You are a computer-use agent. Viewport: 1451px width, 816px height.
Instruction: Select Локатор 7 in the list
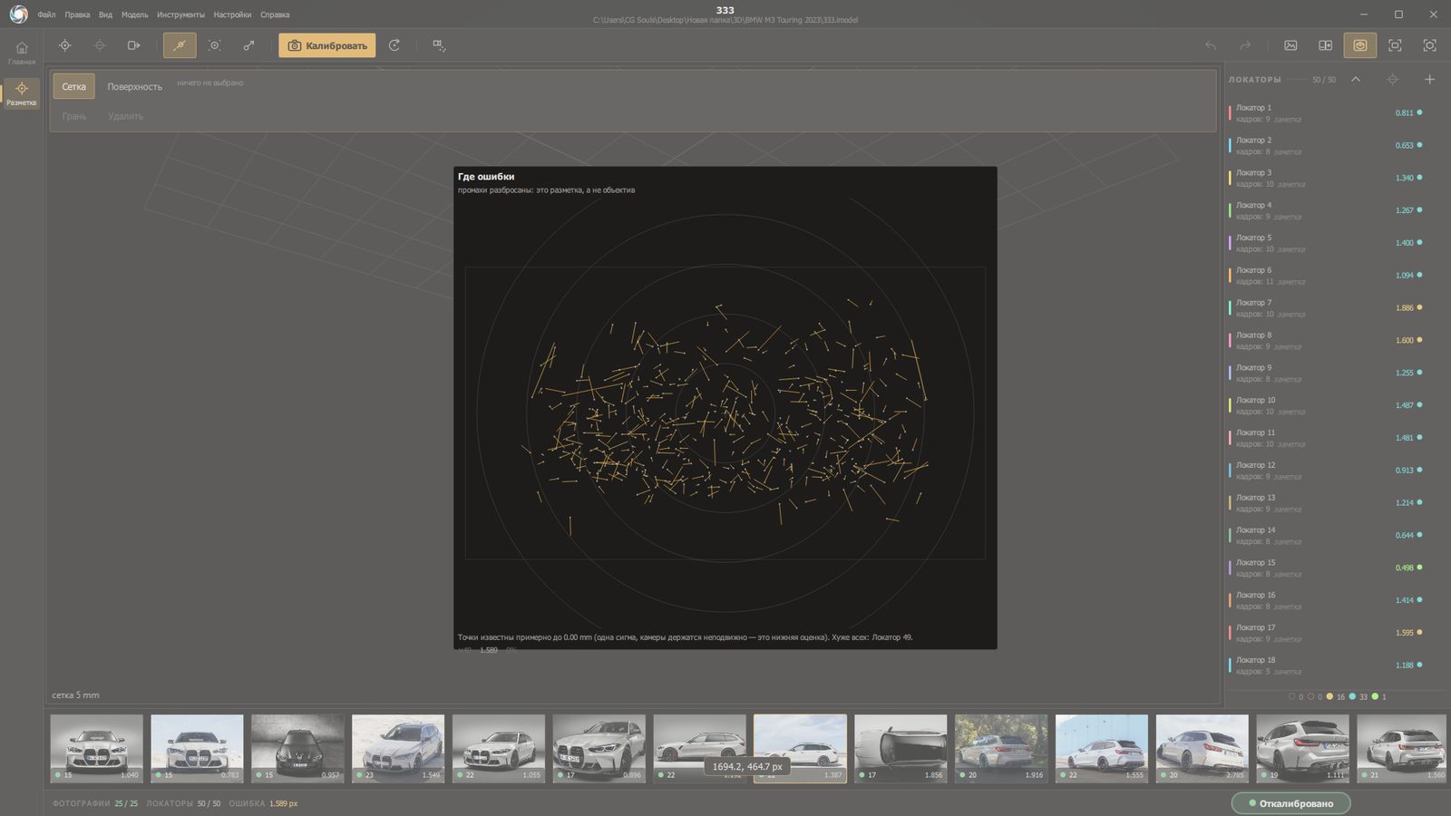[x=1325, y=308]
